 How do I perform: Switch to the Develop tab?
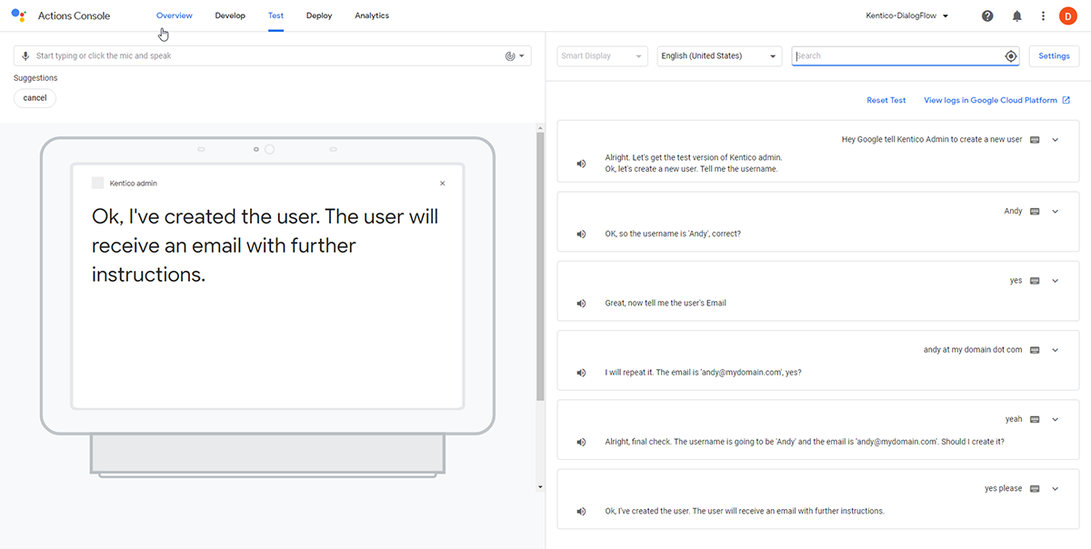(x=230, y=15)
